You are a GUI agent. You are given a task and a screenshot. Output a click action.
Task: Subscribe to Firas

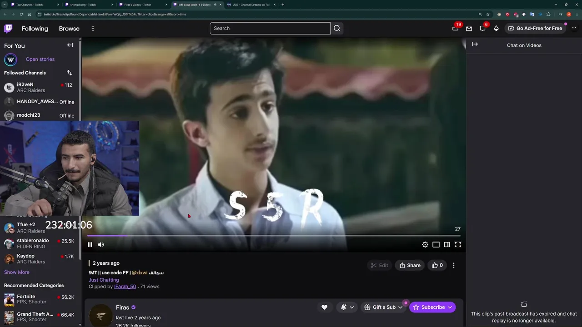[x=432, y=307]
